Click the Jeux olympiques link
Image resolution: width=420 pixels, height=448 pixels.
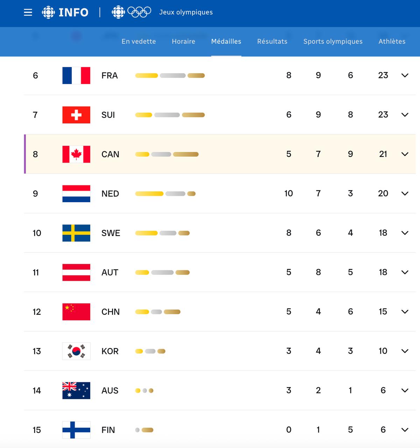tap(186, 12)
